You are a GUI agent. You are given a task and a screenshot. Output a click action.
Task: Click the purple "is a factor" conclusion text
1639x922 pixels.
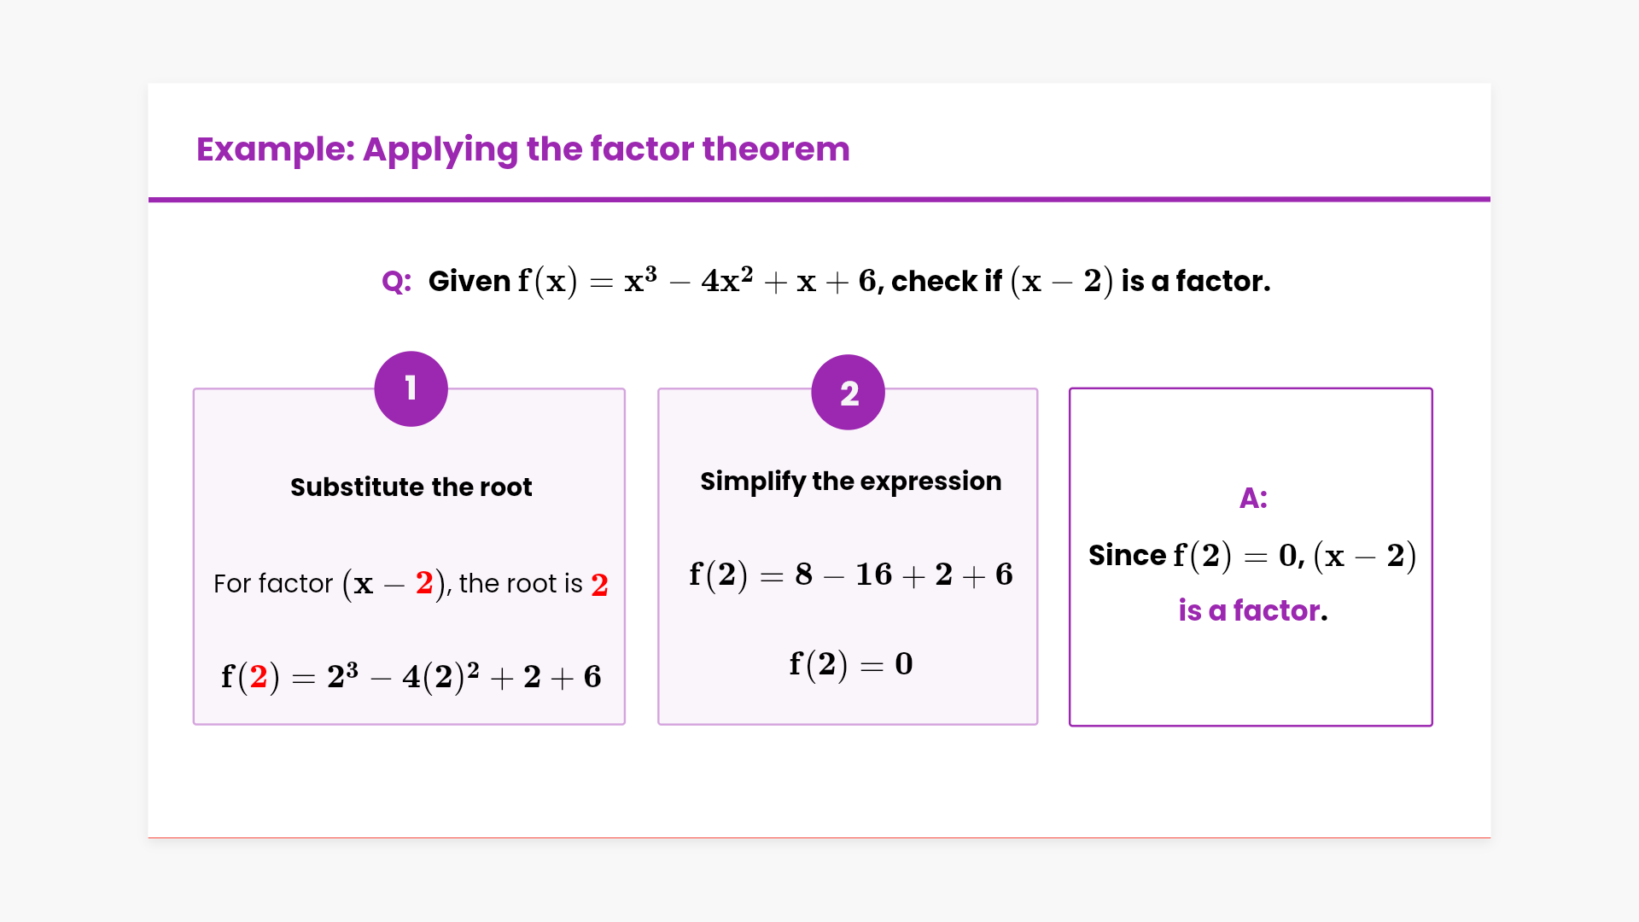tap(1248, 611)
